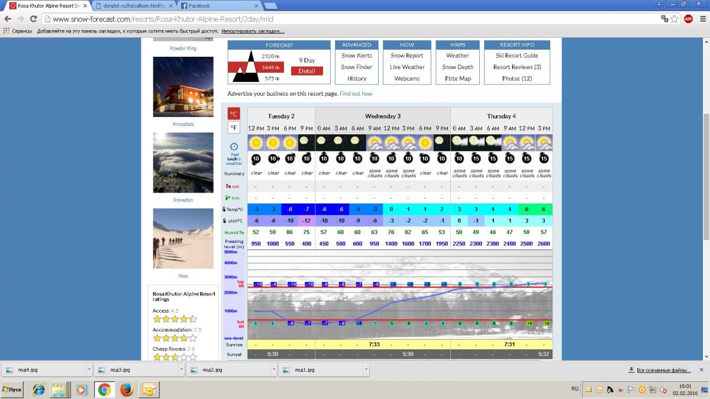This screenshot has height=399, width=710.
Task: Click the Tuesday 12 PM sunny weather icon
Action: point(256,142)
